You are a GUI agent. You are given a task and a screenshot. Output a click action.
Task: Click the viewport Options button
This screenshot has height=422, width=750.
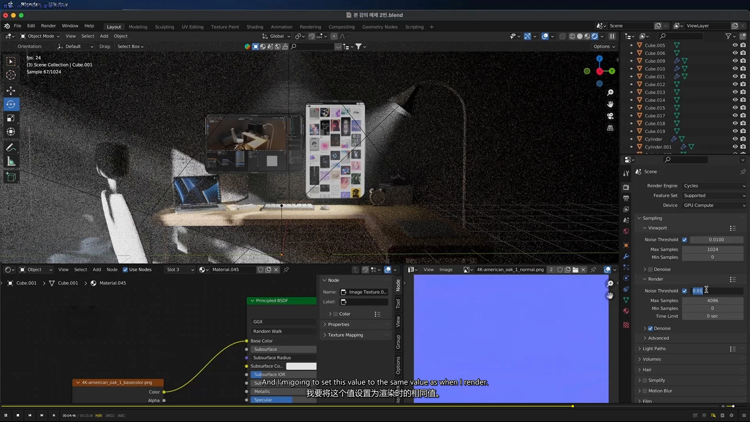pos(604,46)
